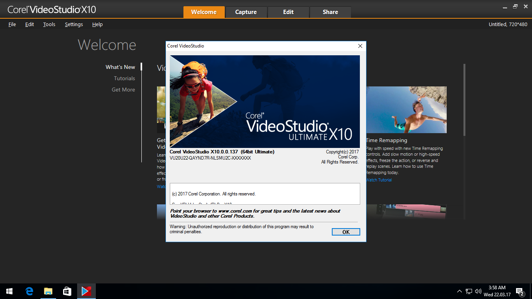Switch to the Welcome tab

point(204,12)
